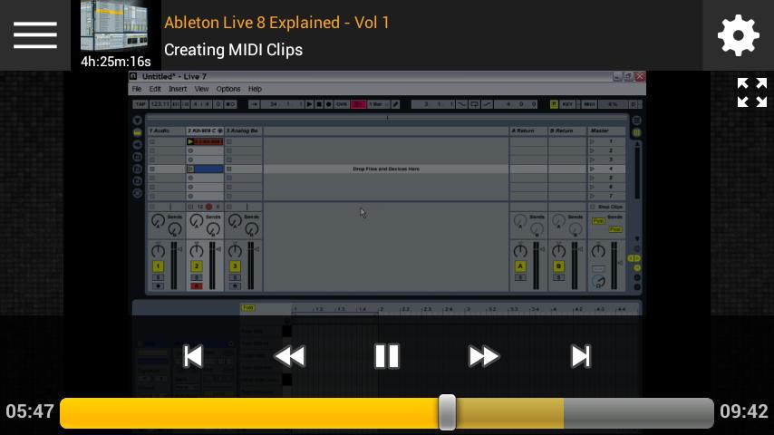This screenshot has height=435, width=774.
Task: Seek to the unbuffered grey end of the bar
Action: (638, 412)
